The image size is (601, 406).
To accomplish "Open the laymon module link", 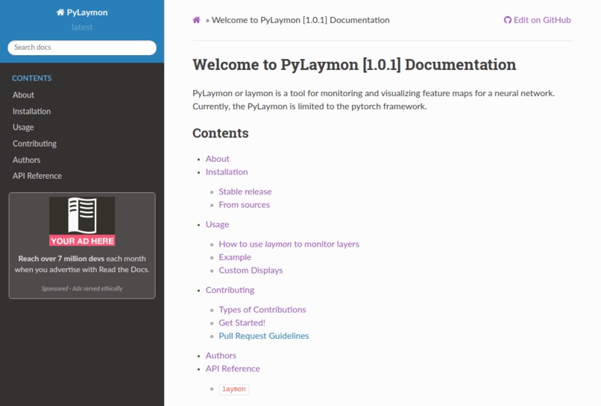I will click(x=234, y=389).
